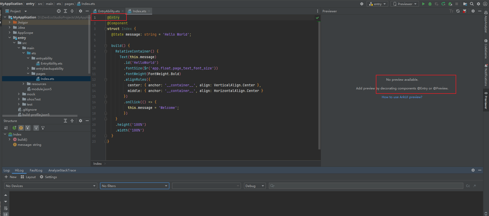Open Search Everywhere magnifier in top toolbar
Screen dimensions: 489x216
[472, 4]
